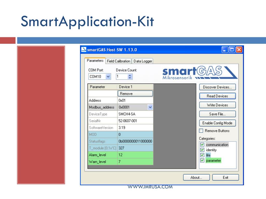Minimize the smartGAS Host-SW window
This screenshot has height=199, width=266.
coord(225,50)
